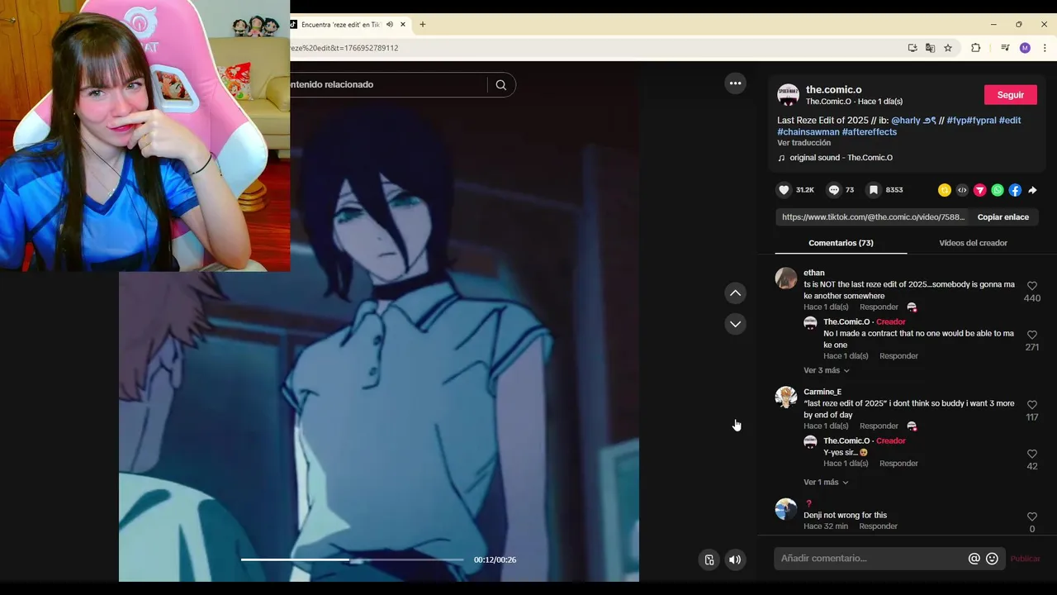Click the video URL text field
The width and height of the screenshot is (1057, 595).
[x=873, y=217]
